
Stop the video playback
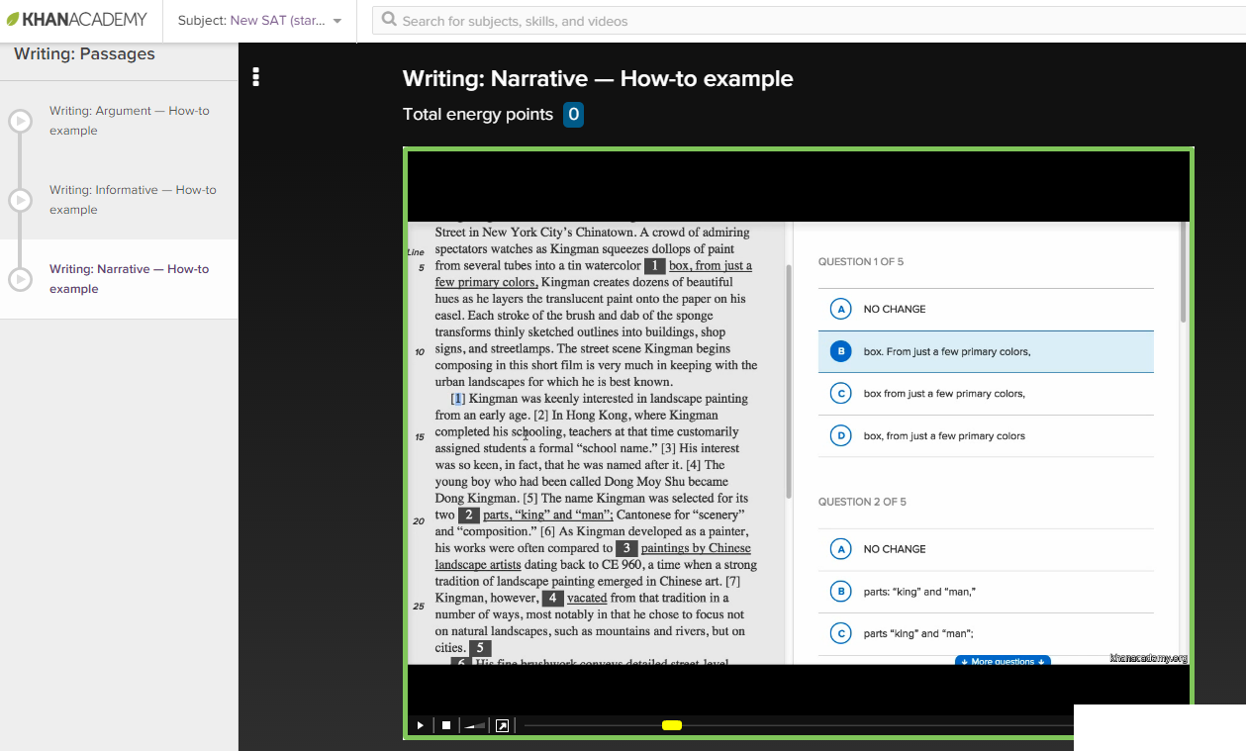coord(446,725)
